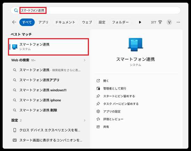The width and height of the screenshot is (191, 151).
Task: Click the open-external icon next to 開く
Action: click(98, 81)
